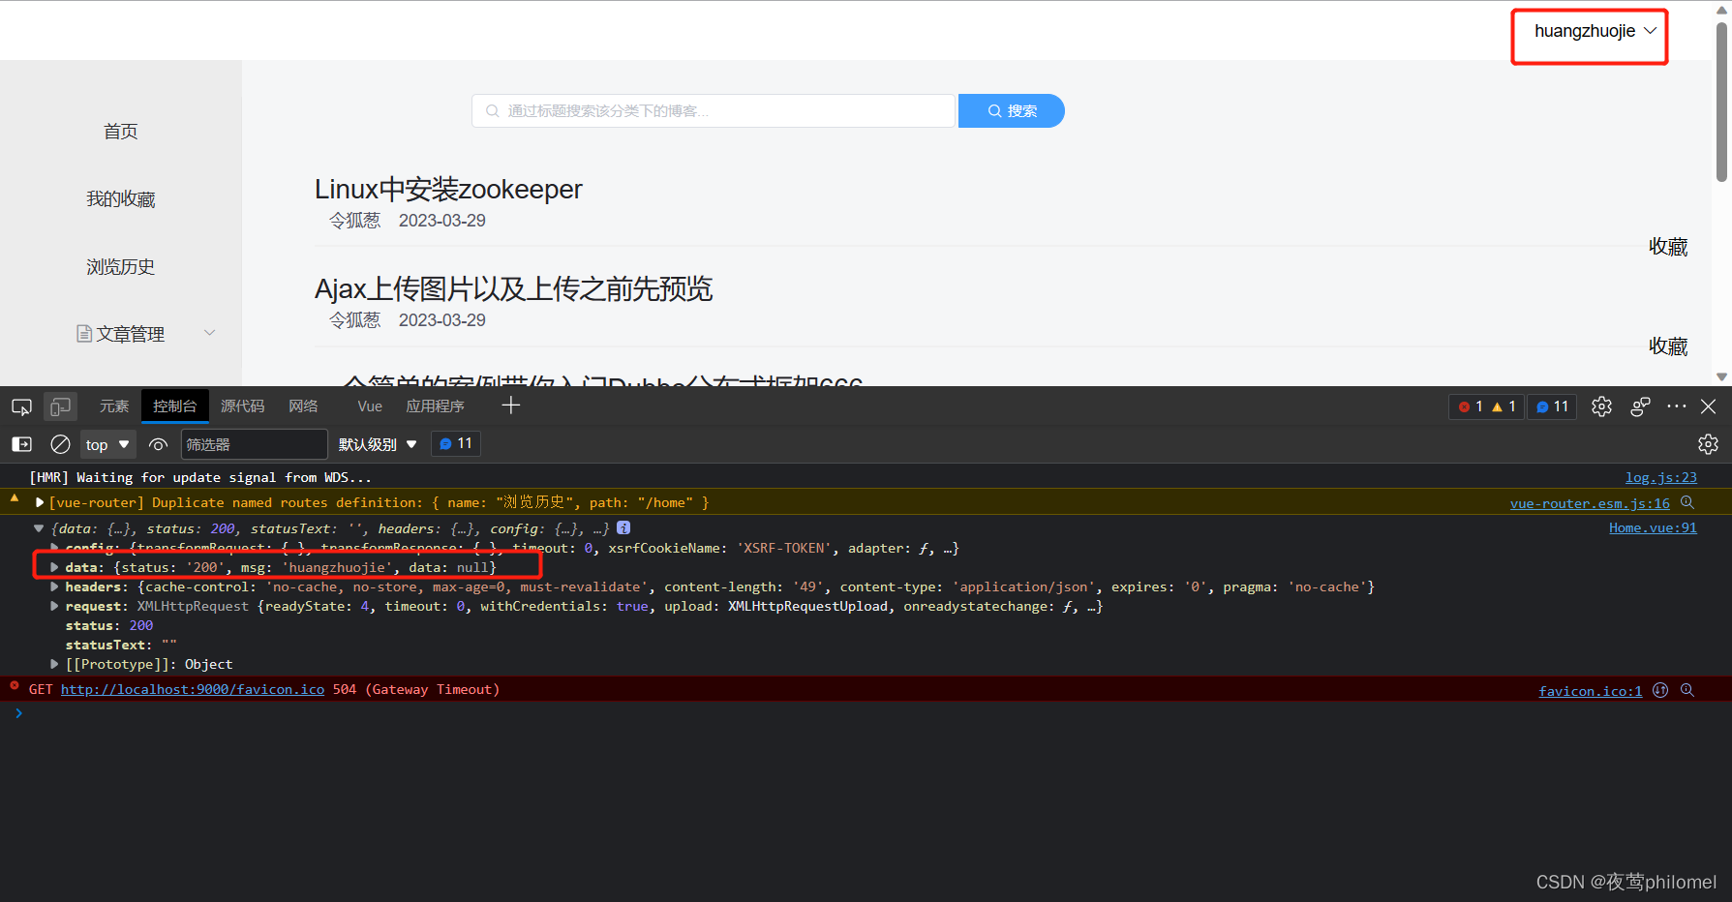Viewport: 1732px width, 902px height.
Task: Open the 默认级别 log level dropdown
Action: pyautogui.click(x=377, y=443)
